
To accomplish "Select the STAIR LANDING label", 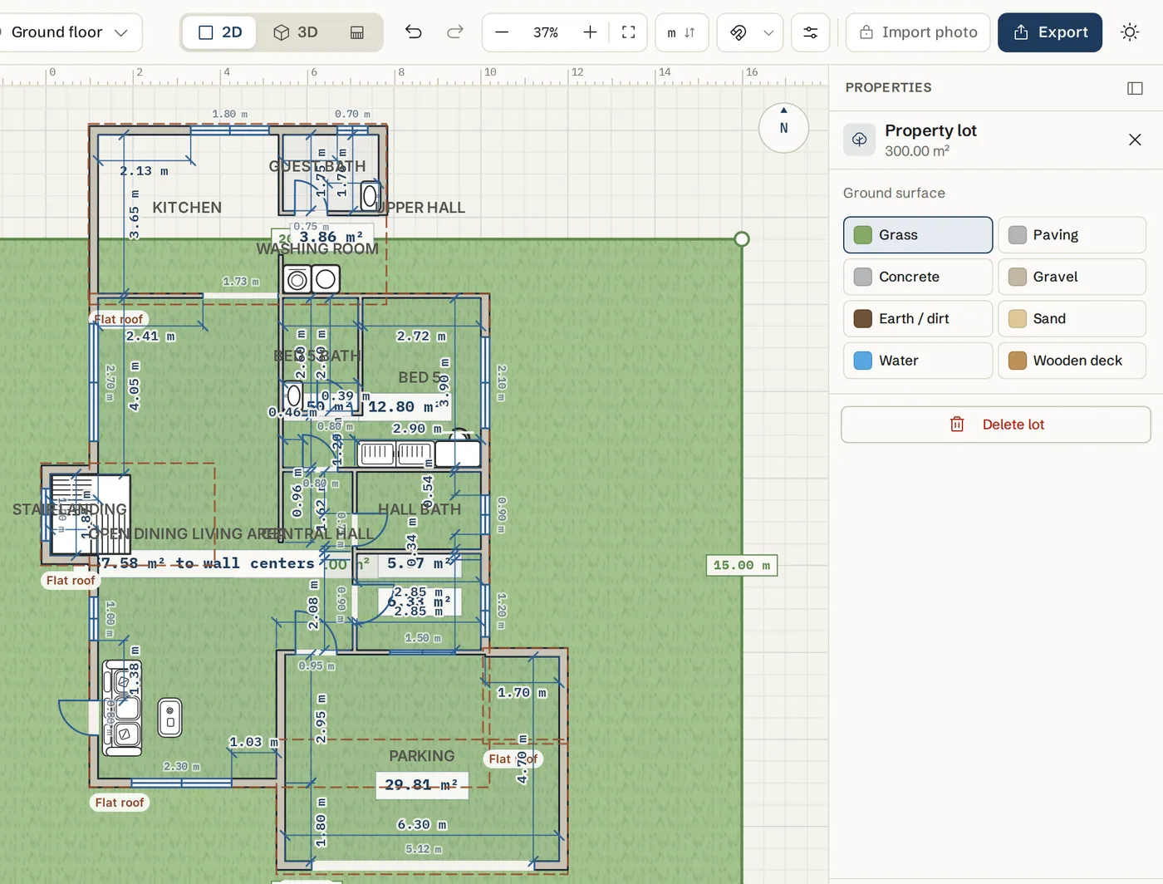I will (x=70, y=509).
